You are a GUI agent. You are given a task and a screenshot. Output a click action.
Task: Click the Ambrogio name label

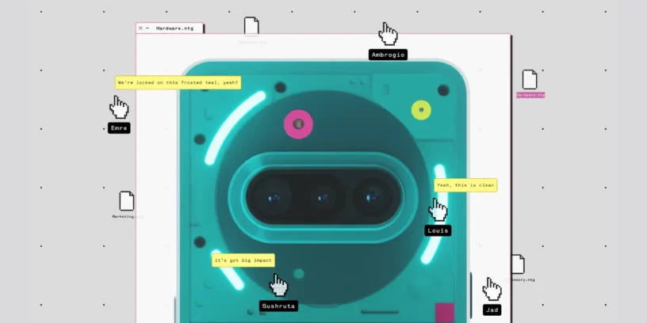[x=389, y=55]
